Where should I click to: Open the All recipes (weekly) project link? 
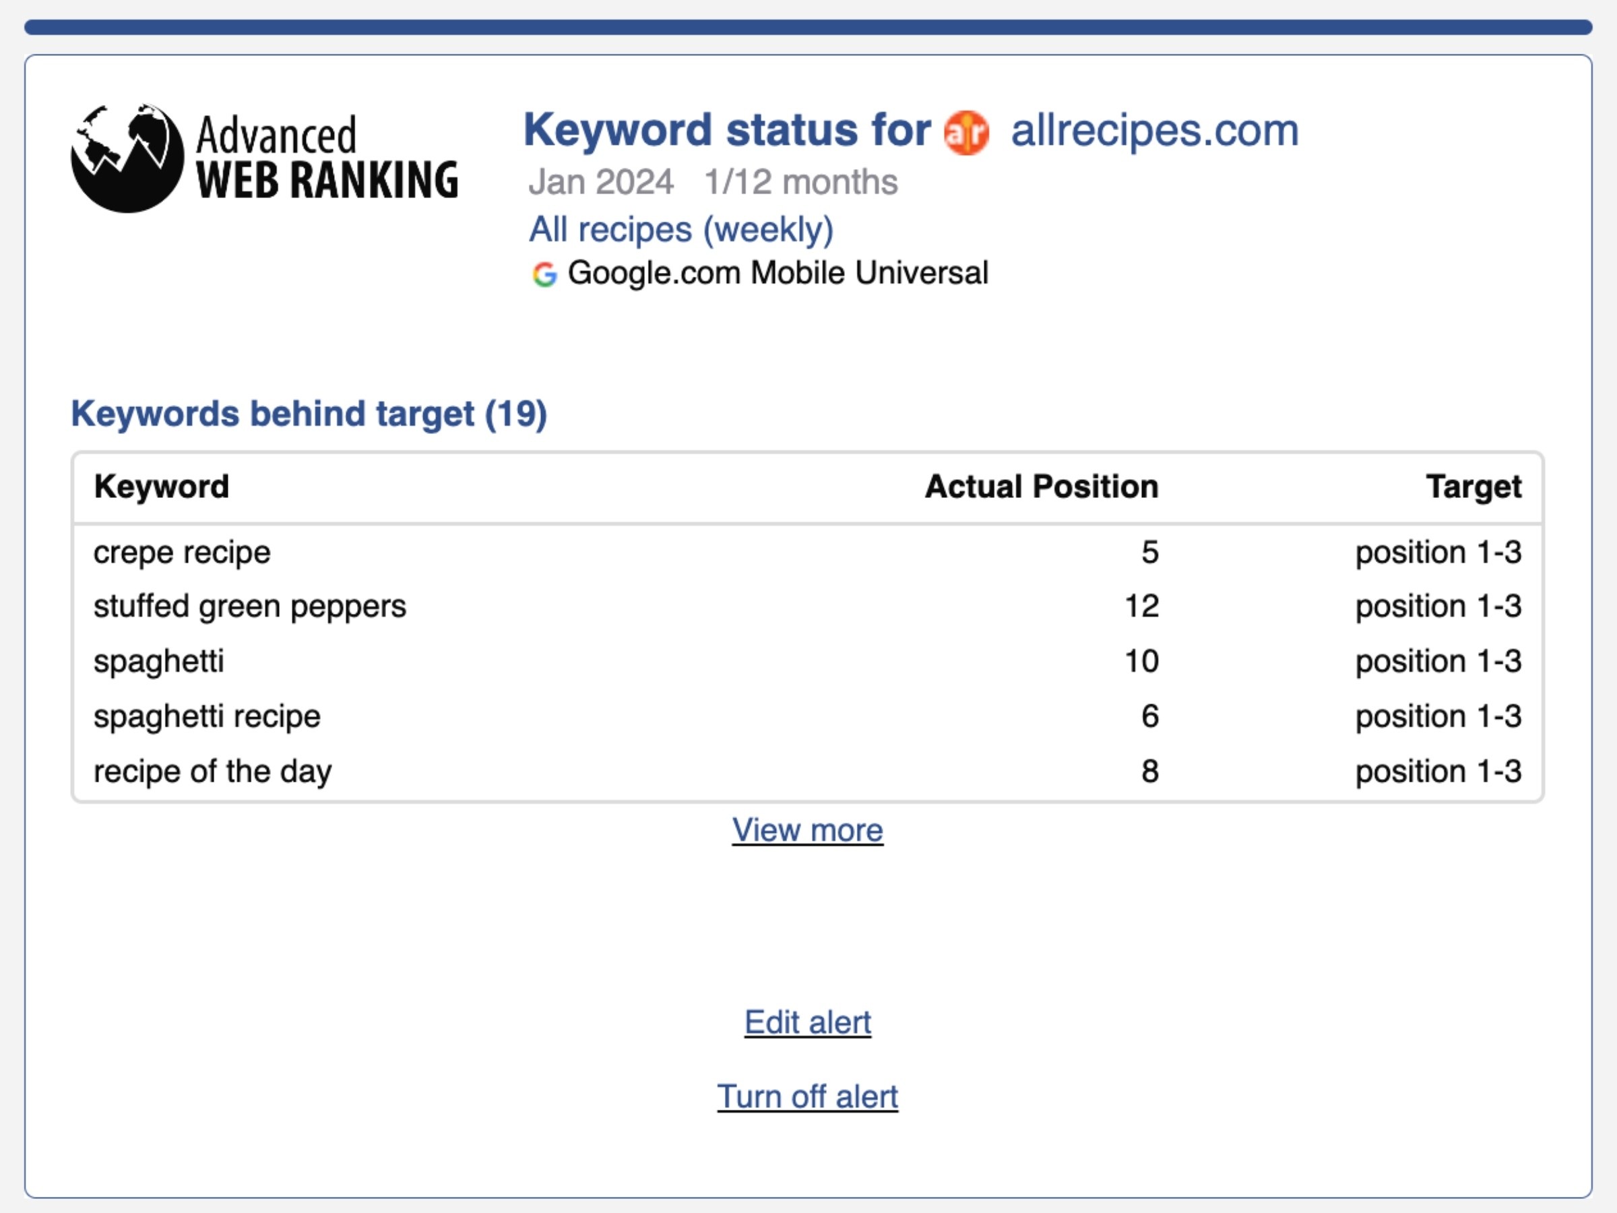click(x=681, y=230)
